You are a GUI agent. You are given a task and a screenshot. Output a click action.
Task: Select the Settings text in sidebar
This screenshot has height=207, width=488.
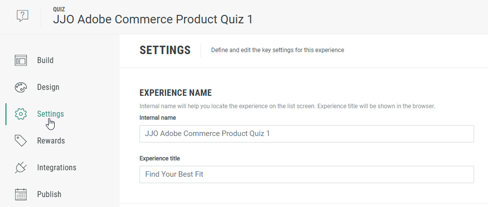tap(50, 114)
